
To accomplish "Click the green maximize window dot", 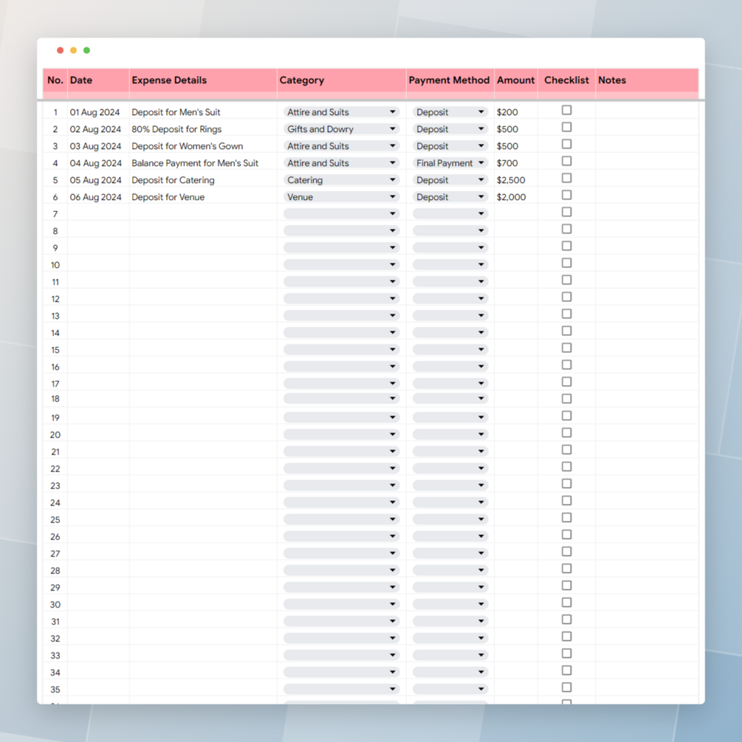I will click(86, 50).
